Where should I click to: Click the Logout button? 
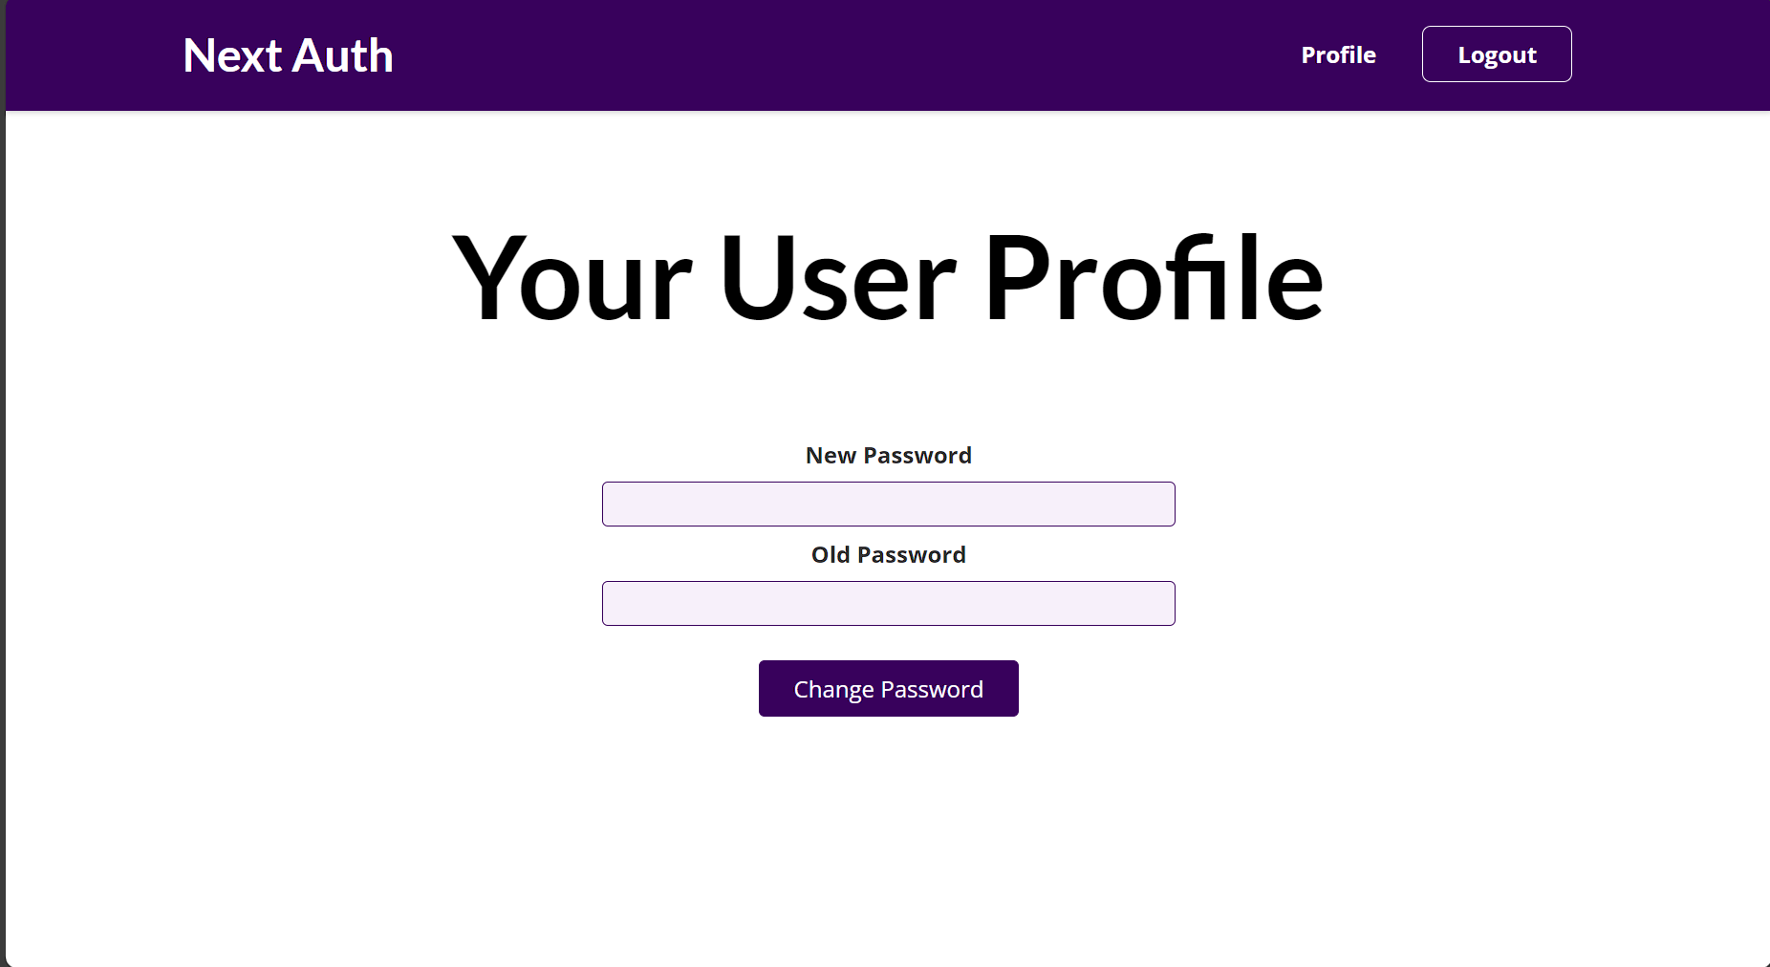(1497, 54)
